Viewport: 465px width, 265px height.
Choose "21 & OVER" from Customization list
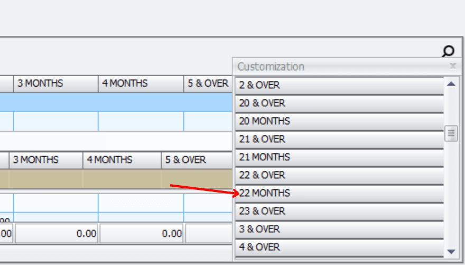(339, 139)
